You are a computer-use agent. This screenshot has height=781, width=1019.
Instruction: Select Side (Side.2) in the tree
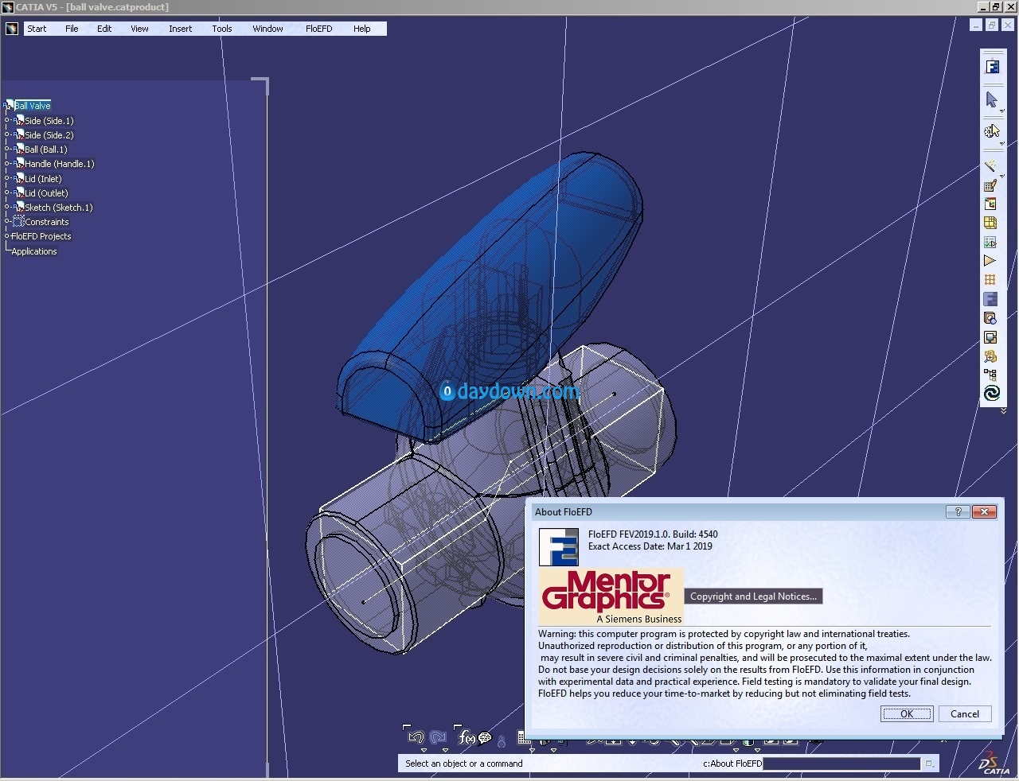pos(49,135)
